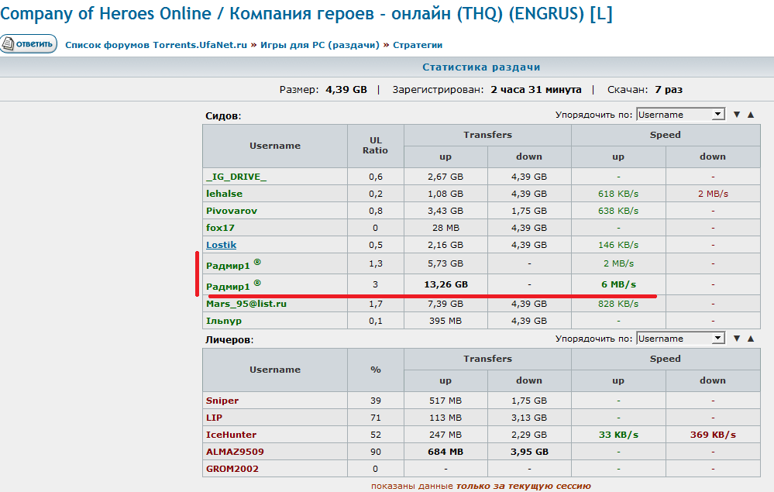Viewport: 774px width, 492px height.
Task: Select Pivovarov upload speed 638 KB/s
Action: pos(618,211)
